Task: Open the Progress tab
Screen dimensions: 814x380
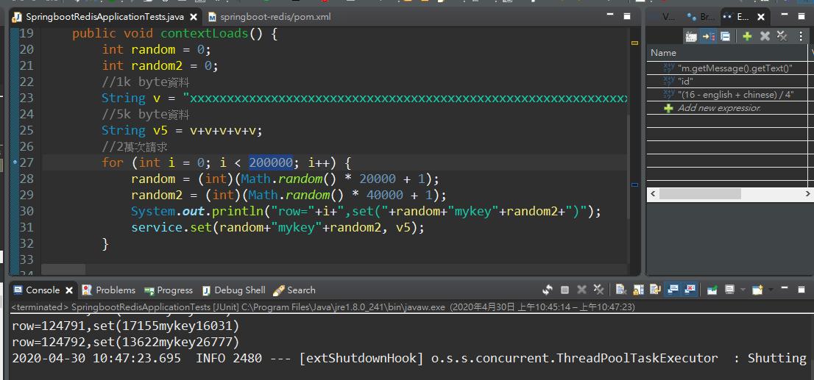Action: tap(169, 290)
